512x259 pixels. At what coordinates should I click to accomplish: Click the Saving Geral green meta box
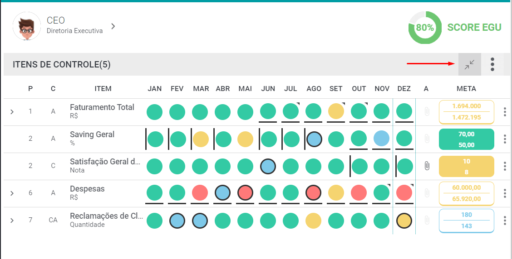point(466,139)
